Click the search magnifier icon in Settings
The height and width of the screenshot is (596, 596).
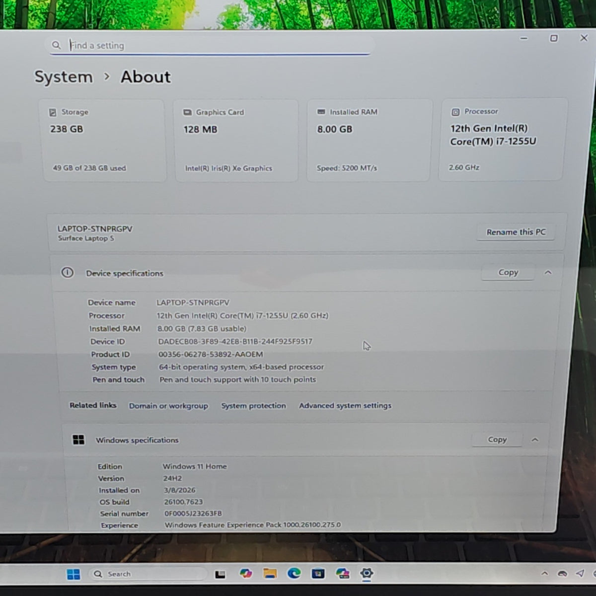coord(57,45)
